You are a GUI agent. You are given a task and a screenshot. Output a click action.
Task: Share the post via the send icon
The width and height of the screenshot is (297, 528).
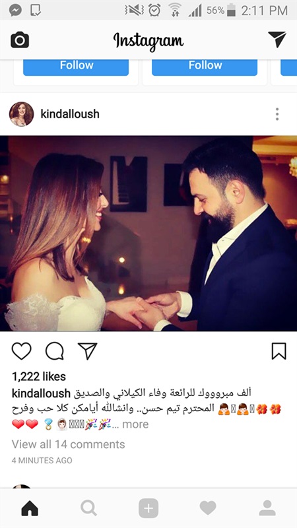pos(88,351)
